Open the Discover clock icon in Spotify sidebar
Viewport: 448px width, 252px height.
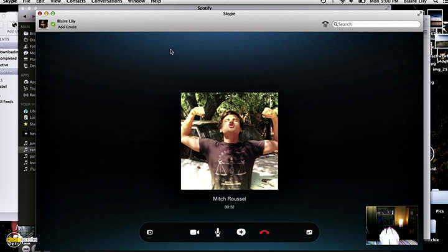tap(26, 40)
